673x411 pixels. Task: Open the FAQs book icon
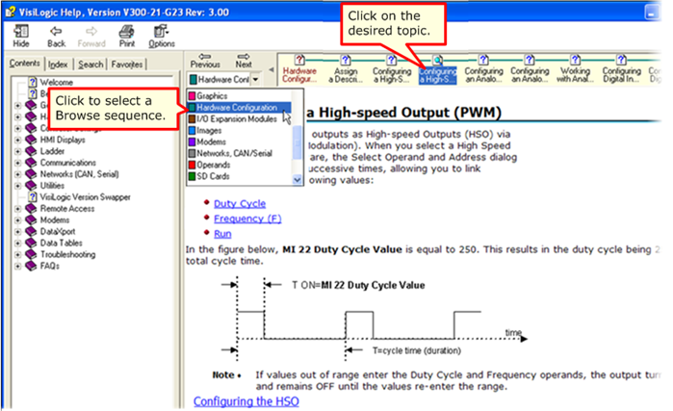click(31, 266)
